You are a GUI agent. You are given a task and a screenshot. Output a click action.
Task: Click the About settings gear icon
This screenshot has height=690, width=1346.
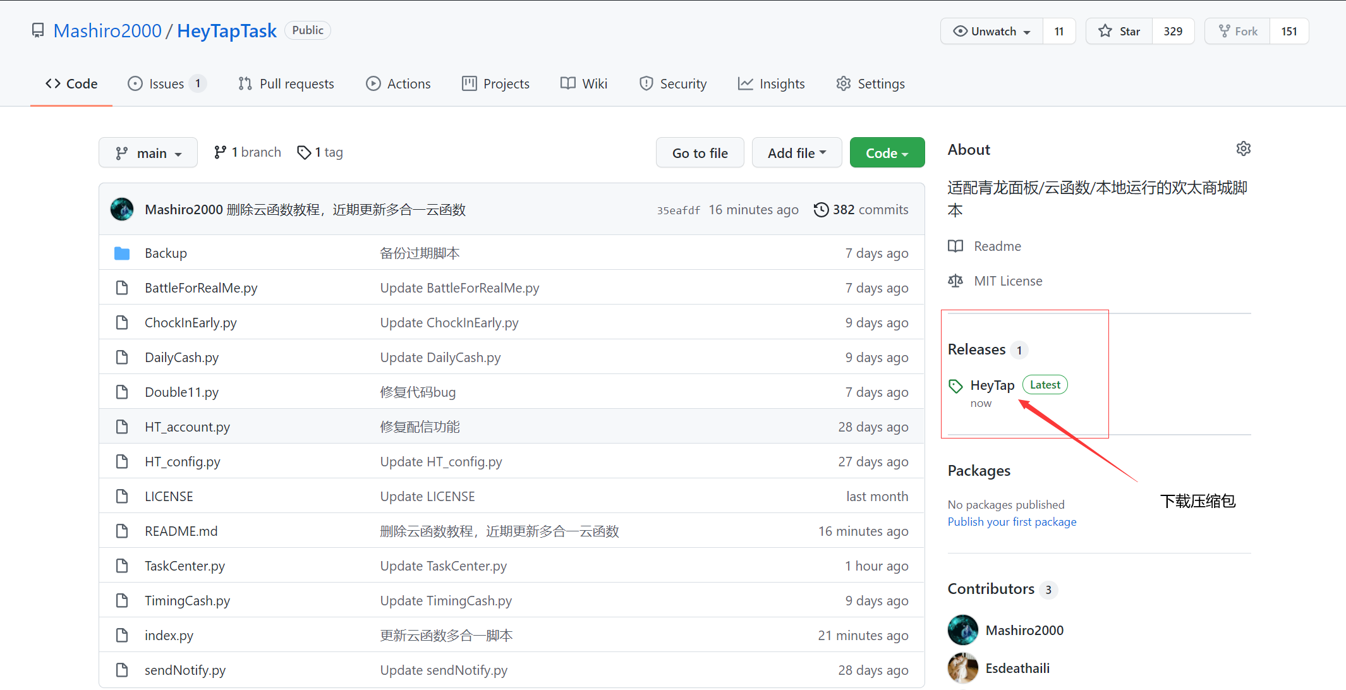click(x=1243, y=148)
